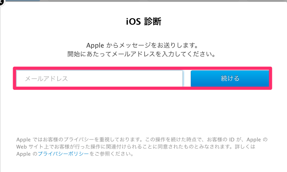Click the Apple の text before the privacy link
Image resolution: width=287 pixels, height=172 pixels.
click(x=27, y=154)
